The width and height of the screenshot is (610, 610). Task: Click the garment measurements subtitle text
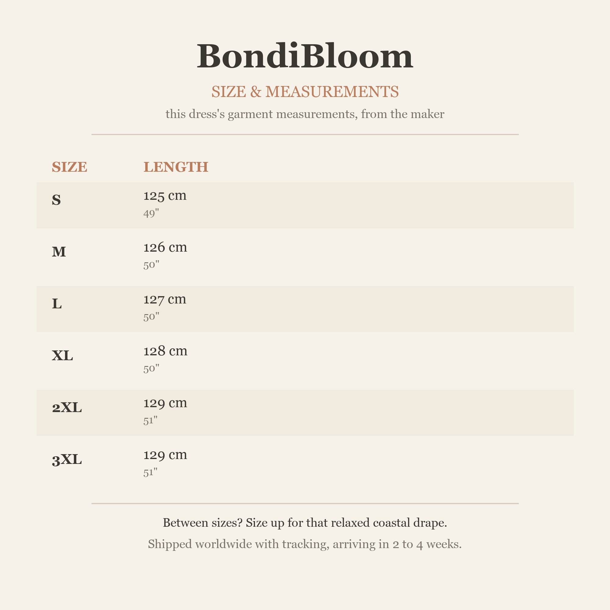[x=305, y=114]
